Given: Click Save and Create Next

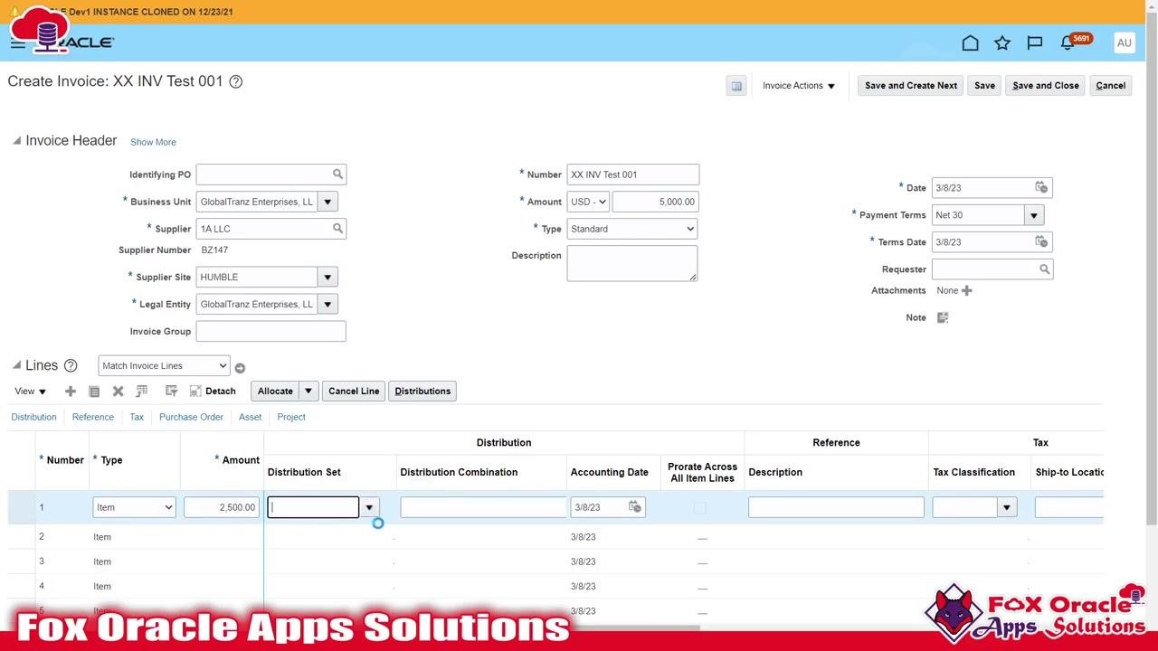Looking at the screenshot, I should tap(911, 86).
